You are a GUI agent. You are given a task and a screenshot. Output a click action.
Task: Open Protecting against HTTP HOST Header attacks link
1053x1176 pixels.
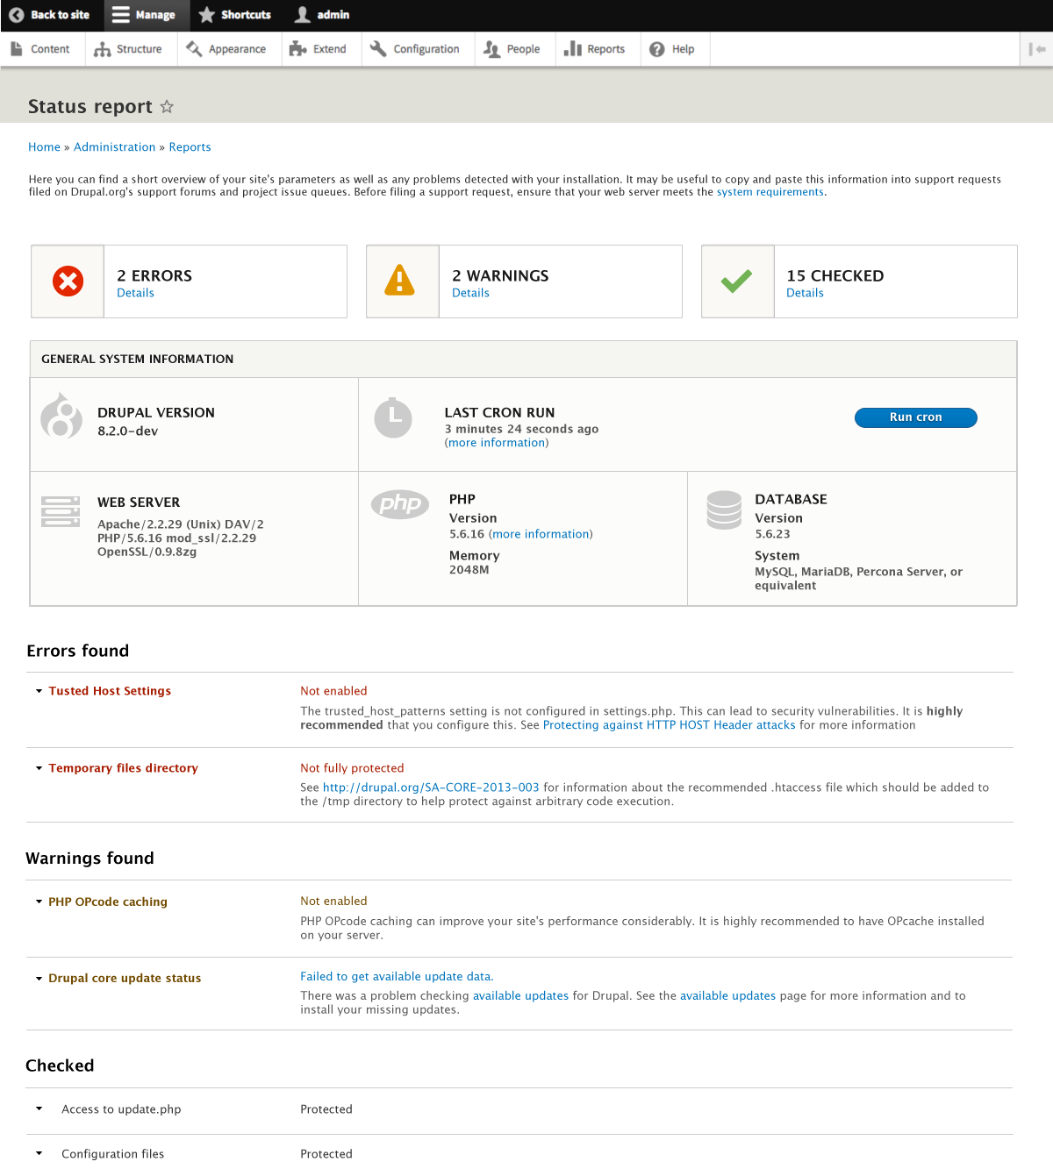coord(669,725)
